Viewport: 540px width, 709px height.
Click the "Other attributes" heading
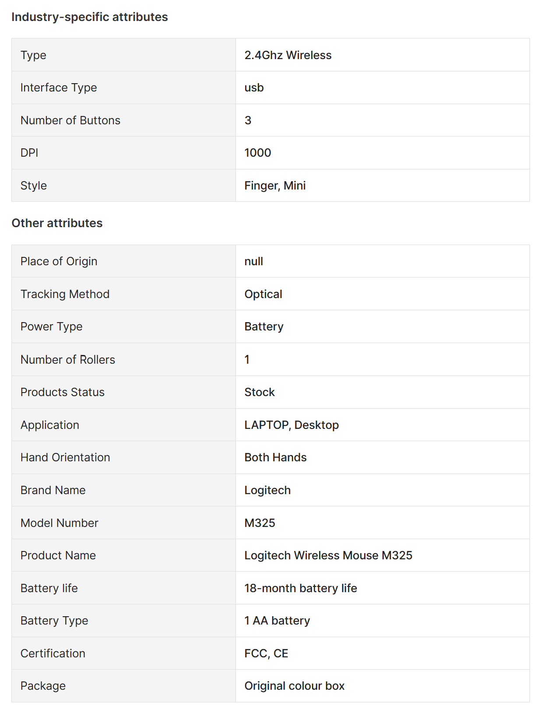57,223
